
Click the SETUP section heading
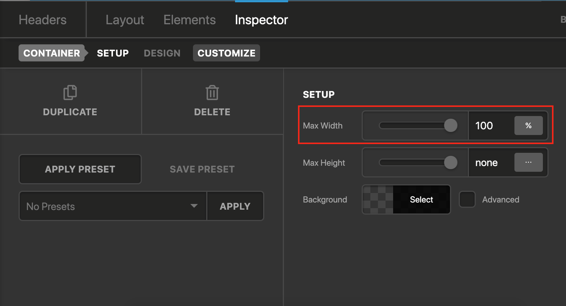click(x=319, y=94)
